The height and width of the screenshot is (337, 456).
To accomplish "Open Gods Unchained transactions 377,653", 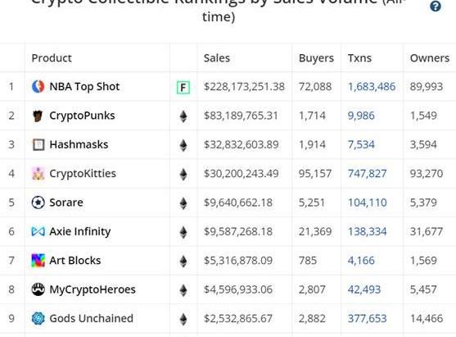I will point(367,318).
